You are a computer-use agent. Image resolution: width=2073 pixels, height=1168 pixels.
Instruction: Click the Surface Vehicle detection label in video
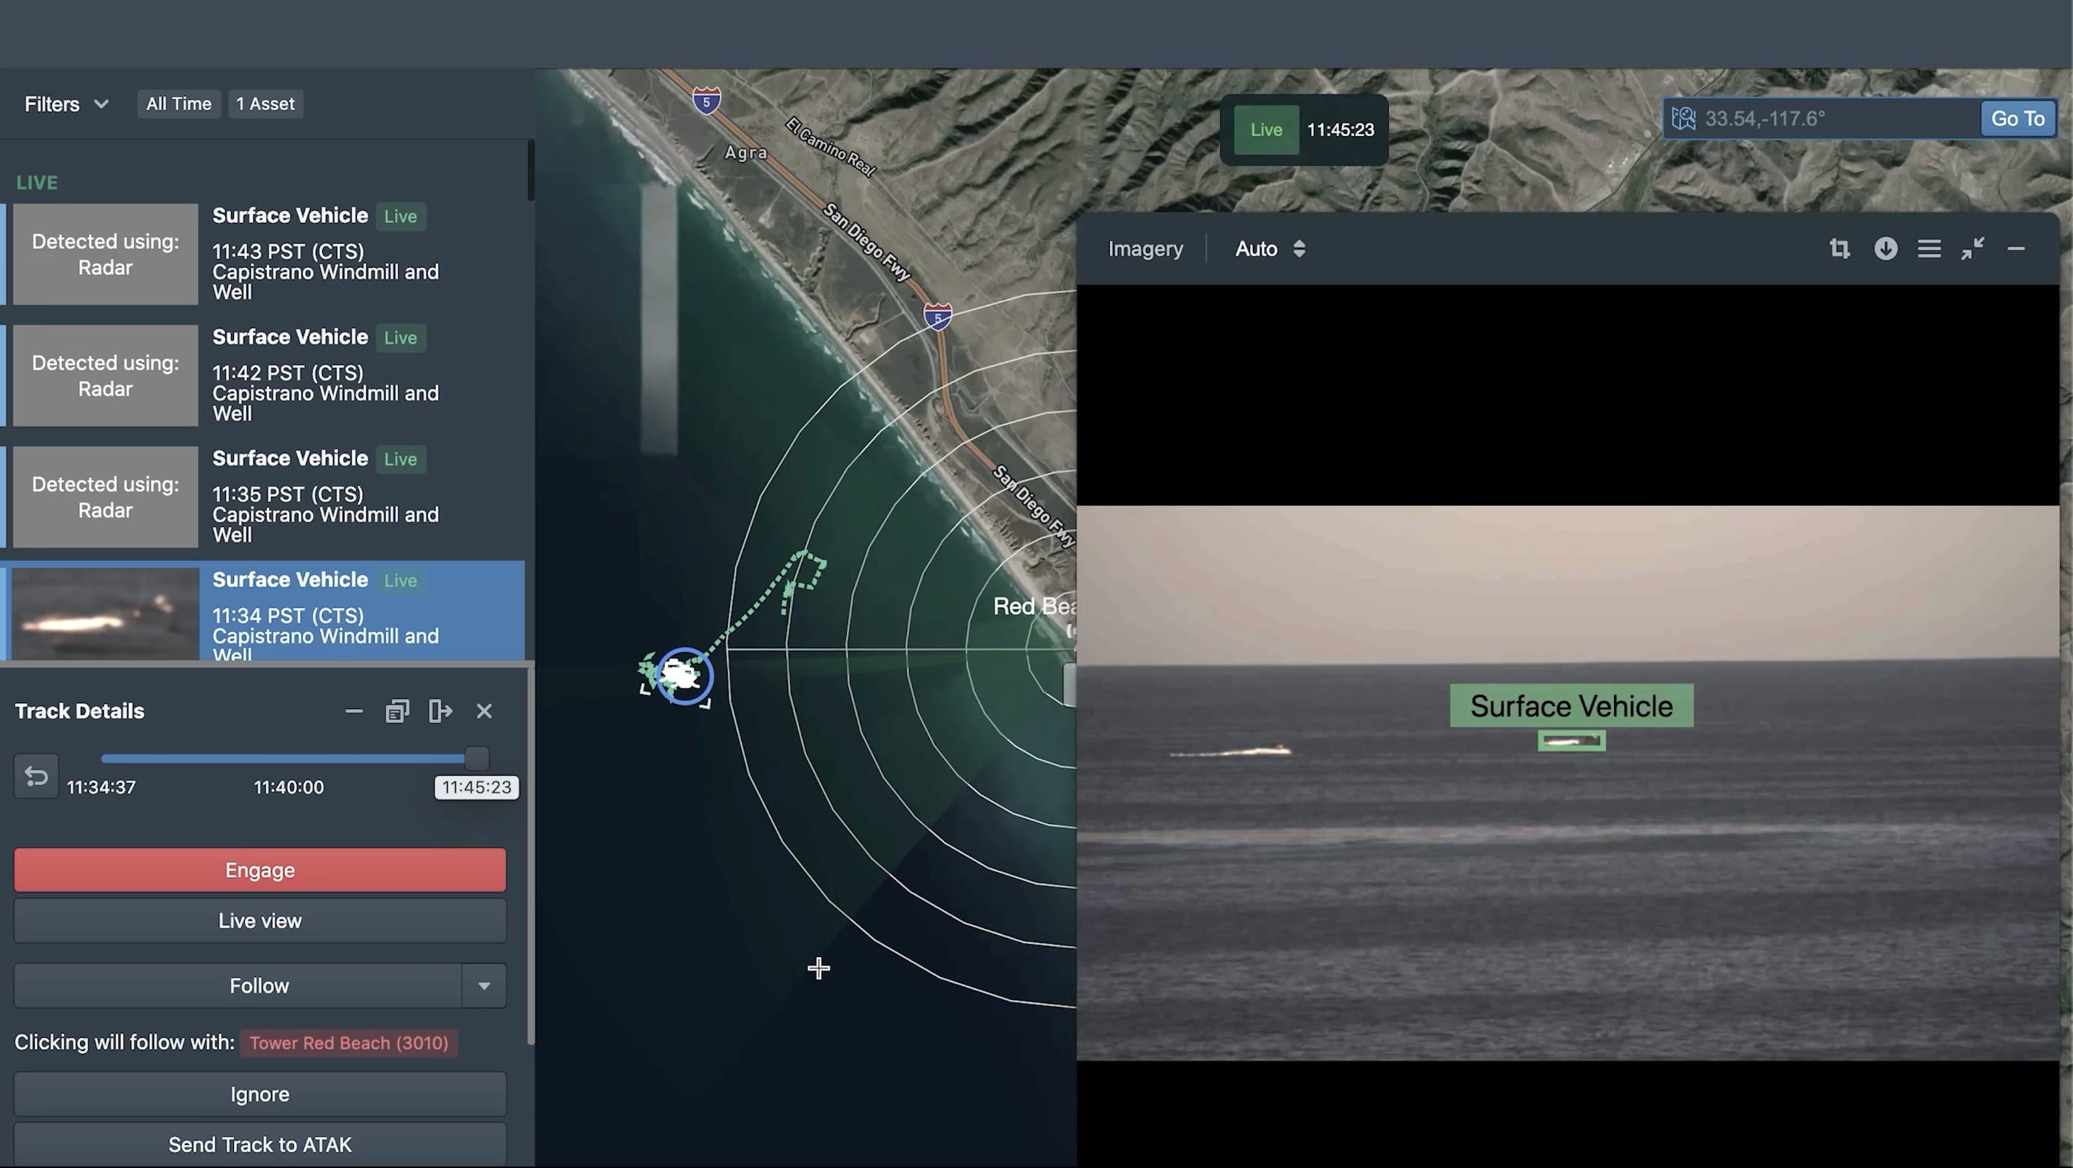[x=1572, y=705]
